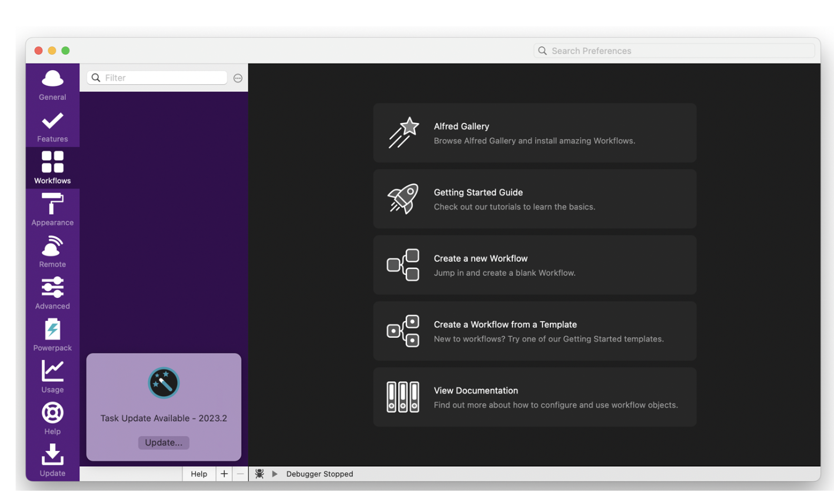Click 'Task Update Available - 2023.2' text
834x492 pixels.
[164, 418]
